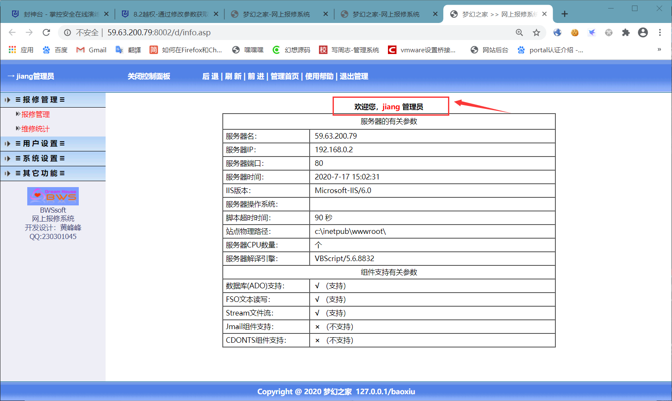Open the 写周志-管理系统 bookmark

coord(349,50)
